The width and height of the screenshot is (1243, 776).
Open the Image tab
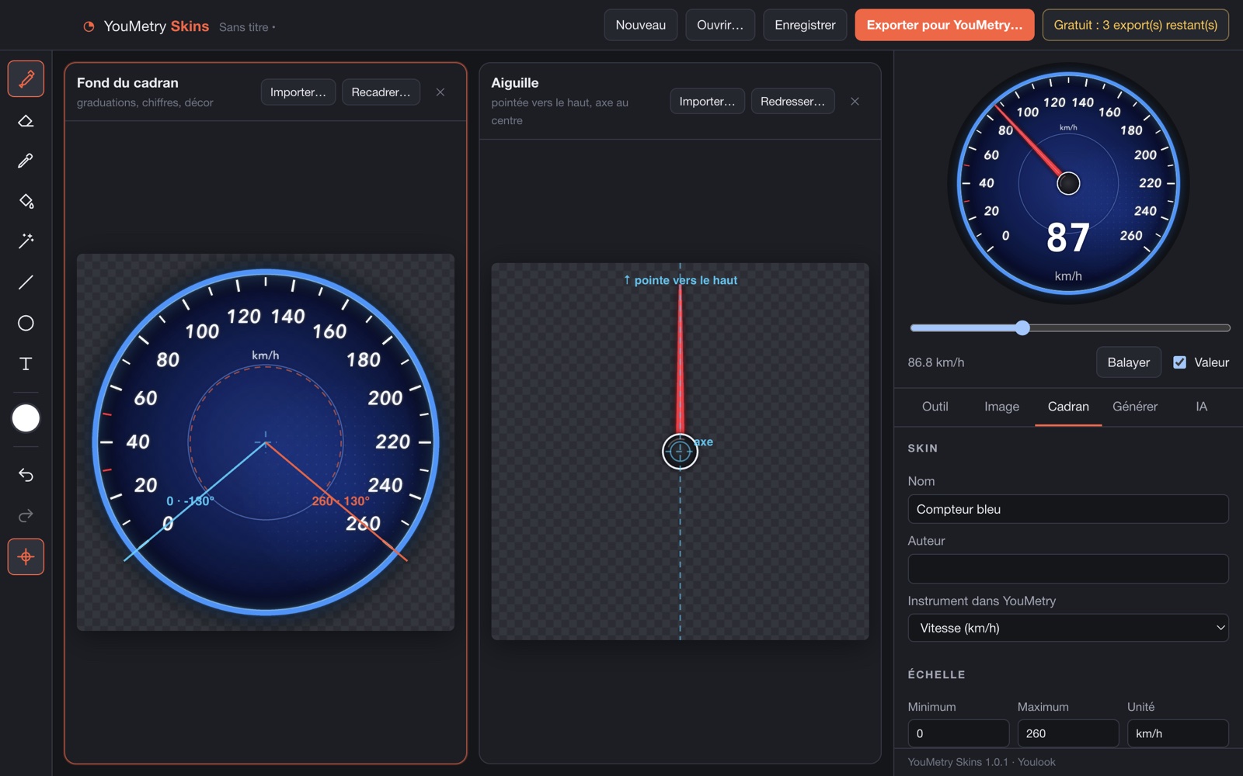tap(1001, 407)
